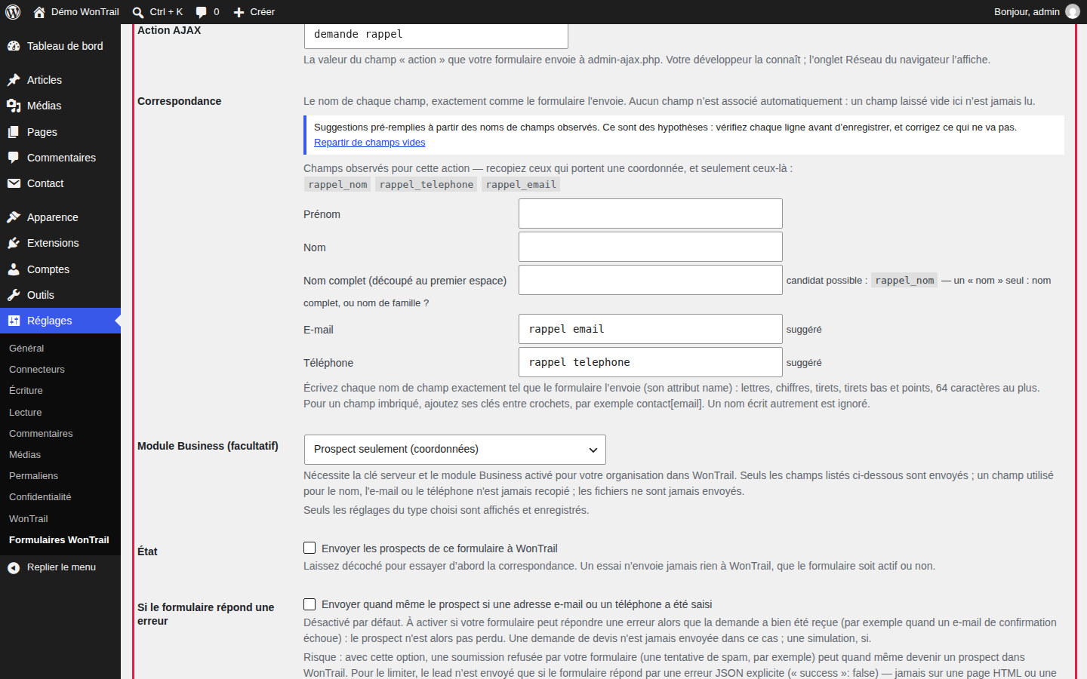Click the Articles pin icon
This screenshot has height=679, width=1087.
(14, 80)
